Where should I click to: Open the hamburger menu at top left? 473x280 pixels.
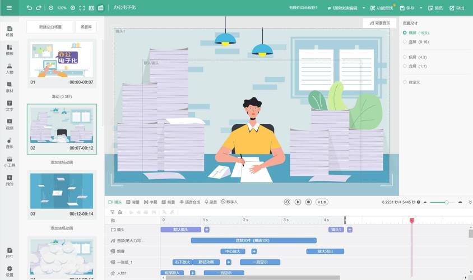10,8
